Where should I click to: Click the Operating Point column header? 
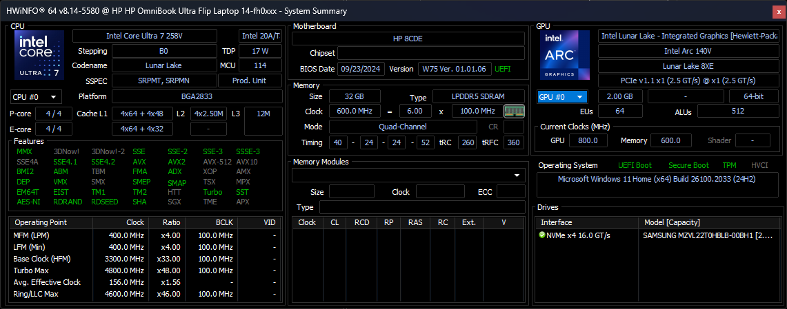point(50,222)
